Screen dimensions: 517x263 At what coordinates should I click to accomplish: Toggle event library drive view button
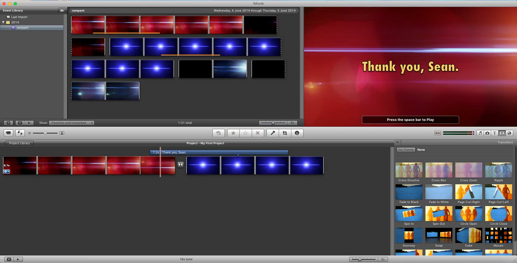pos(62,10)
